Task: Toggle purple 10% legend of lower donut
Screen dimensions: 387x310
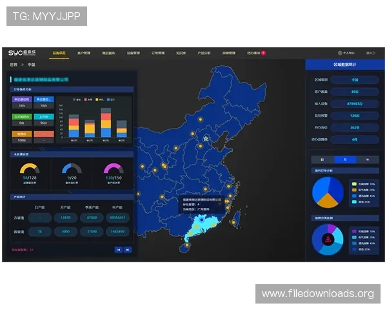Action: [x=363, y=231]
